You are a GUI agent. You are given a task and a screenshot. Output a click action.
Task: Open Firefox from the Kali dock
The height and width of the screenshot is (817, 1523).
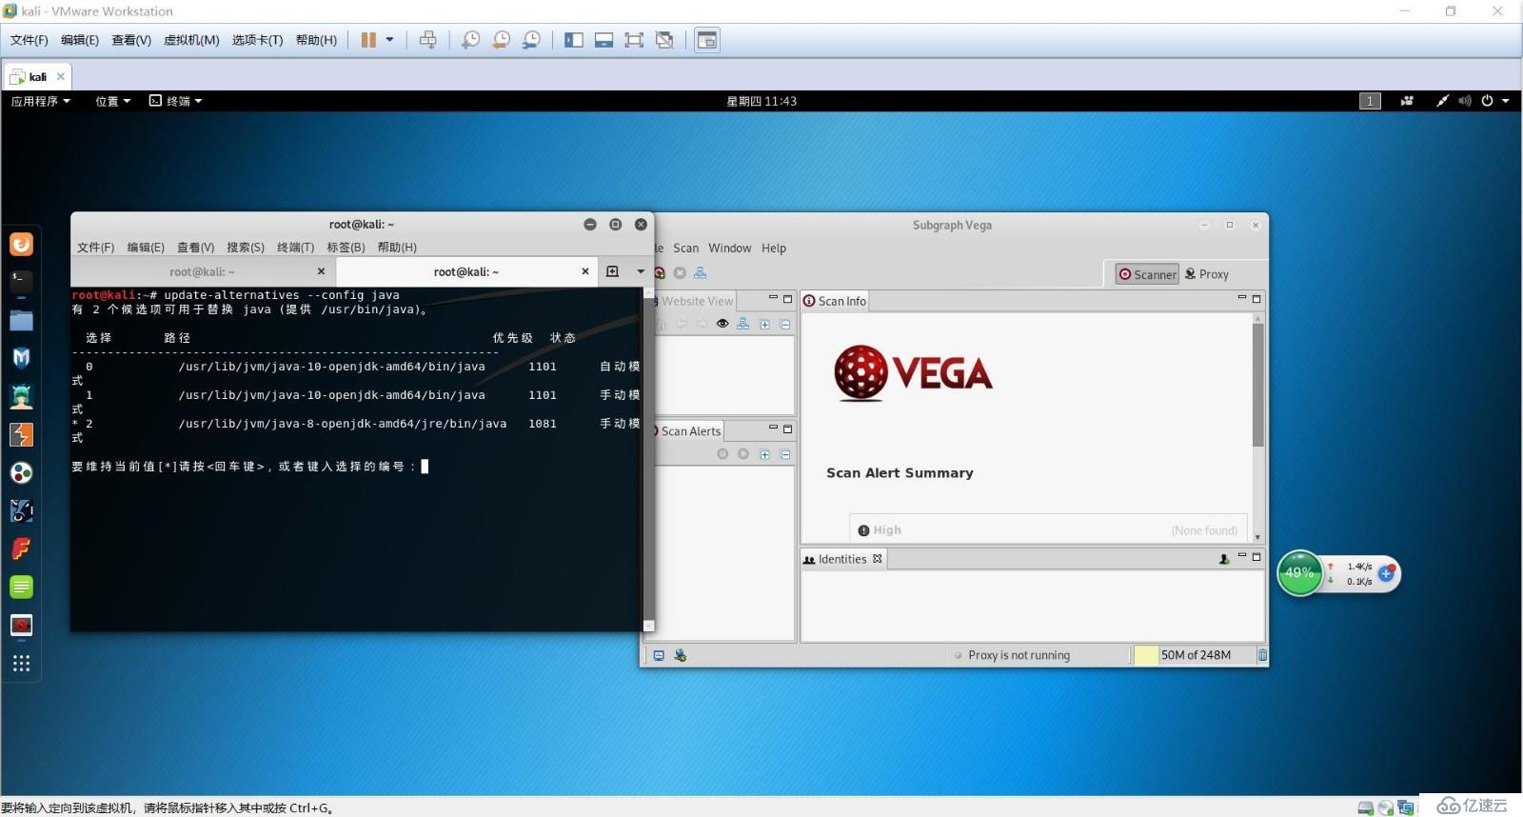[x=21, y=245]
